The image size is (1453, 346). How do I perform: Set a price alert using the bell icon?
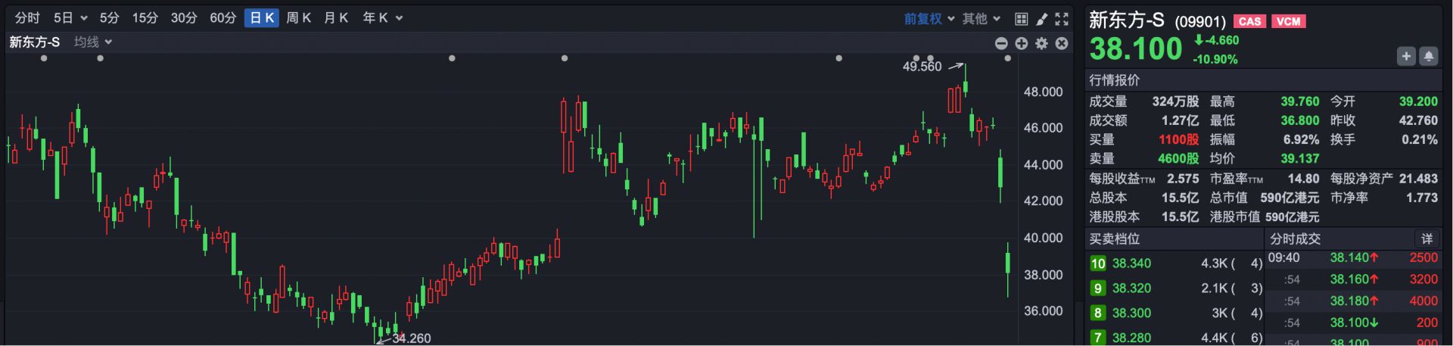1429,56
